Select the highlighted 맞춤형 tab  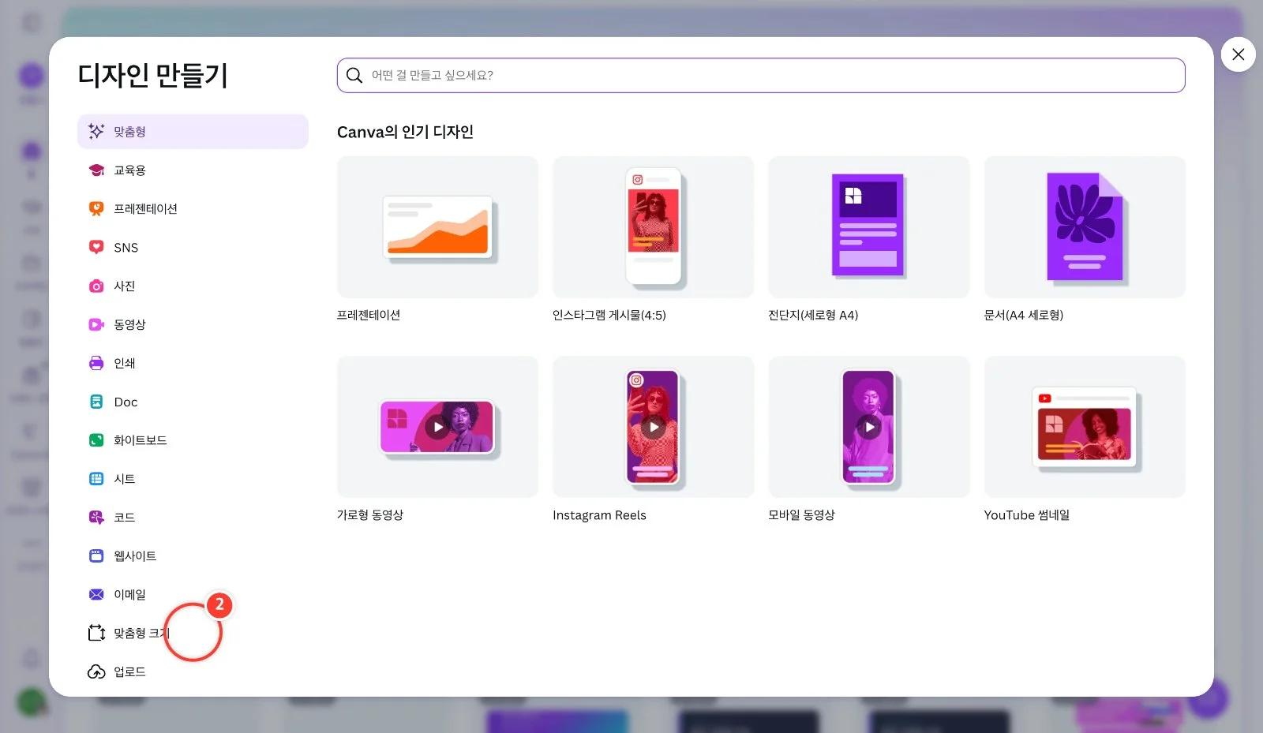pos(193,132)
